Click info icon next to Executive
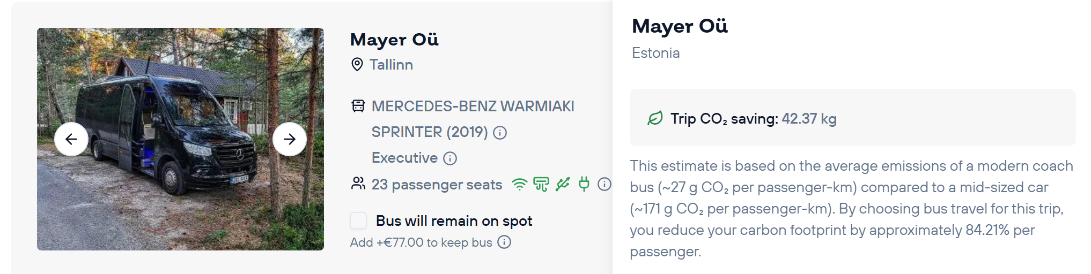The image size is (1091, 274). click(450, 158)
